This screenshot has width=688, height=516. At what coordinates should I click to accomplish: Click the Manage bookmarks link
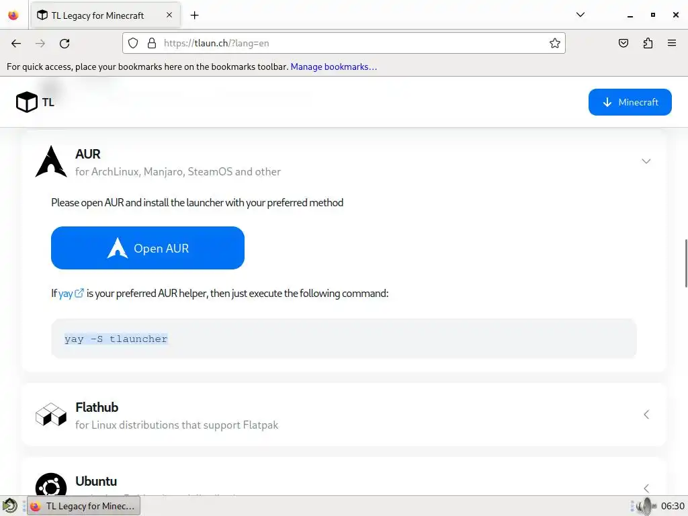333,67
